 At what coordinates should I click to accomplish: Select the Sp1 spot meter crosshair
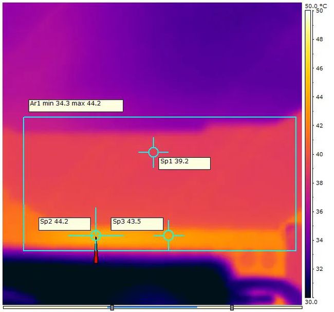pos(153,152)
